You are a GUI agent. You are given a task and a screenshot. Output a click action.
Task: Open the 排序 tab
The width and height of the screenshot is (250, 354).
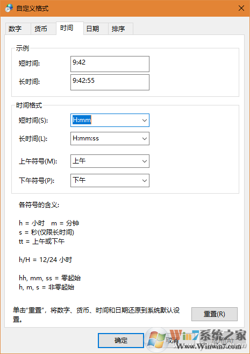[121, 29]
